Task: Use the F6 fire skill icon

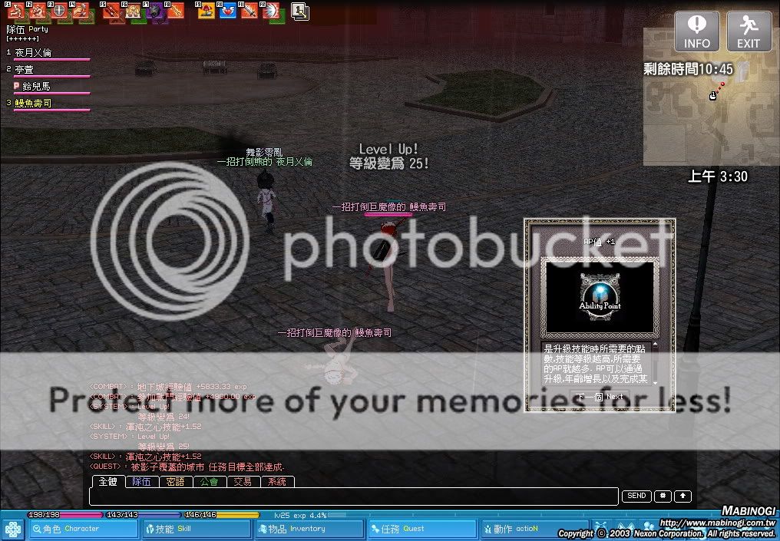Action: [x=132, y=11]
